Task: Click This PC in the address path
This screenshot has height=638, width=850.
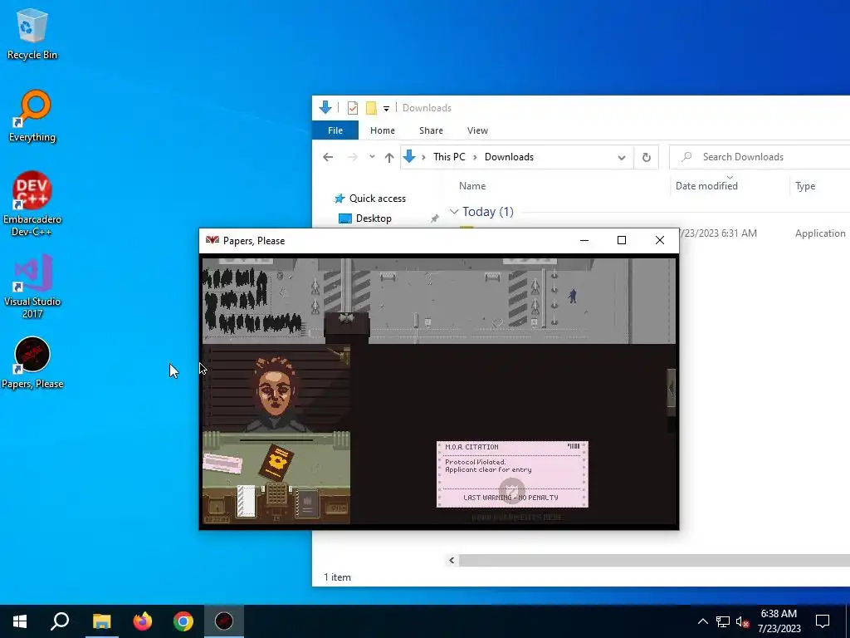Action: [x=449, y=157]
